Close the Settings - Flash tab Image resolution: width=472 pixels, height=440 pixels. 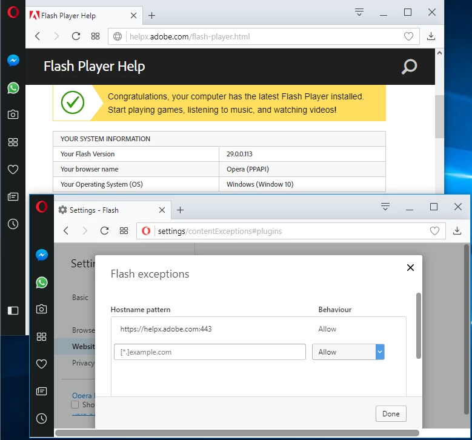pyautogui.click(x=162, y=210)
